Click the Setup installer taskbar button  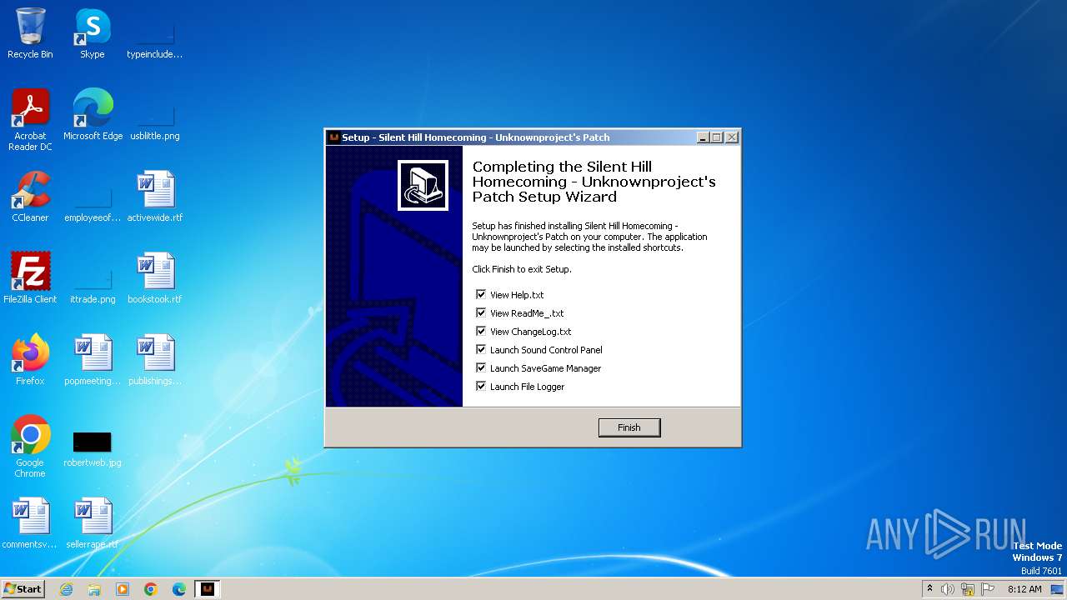208,589
